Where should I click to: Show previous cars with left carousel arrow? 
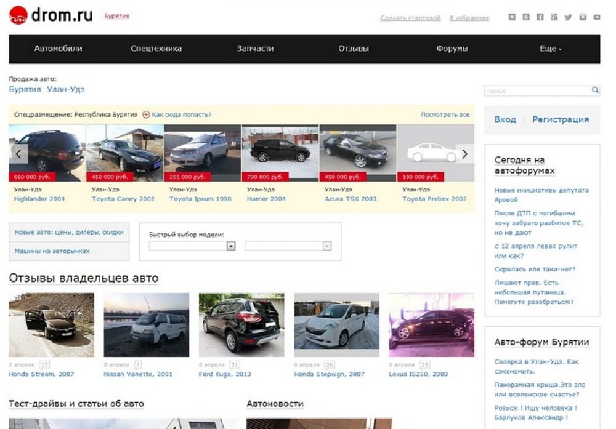(18, 154)
